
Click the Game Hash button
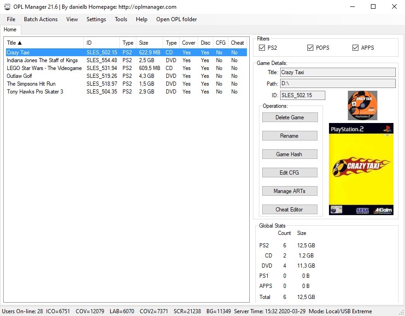point(290,154)
